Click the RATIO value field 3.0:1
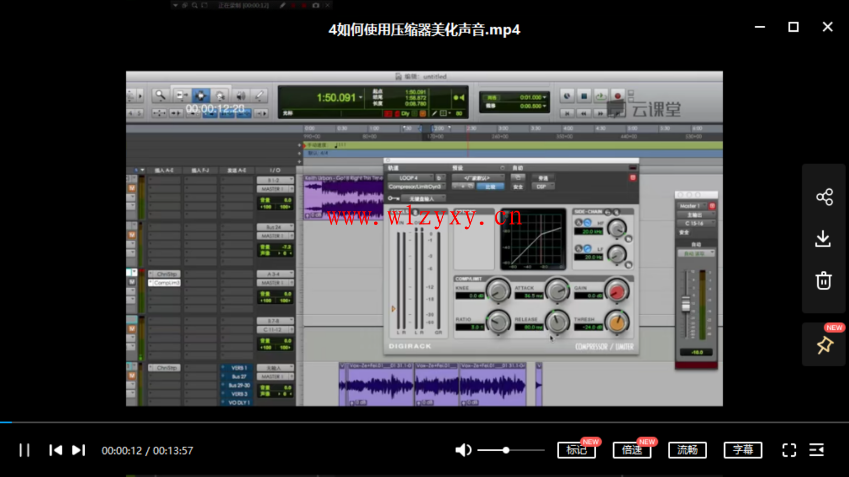The width and height of the screenshot is (849, 477). coord(470,327)
